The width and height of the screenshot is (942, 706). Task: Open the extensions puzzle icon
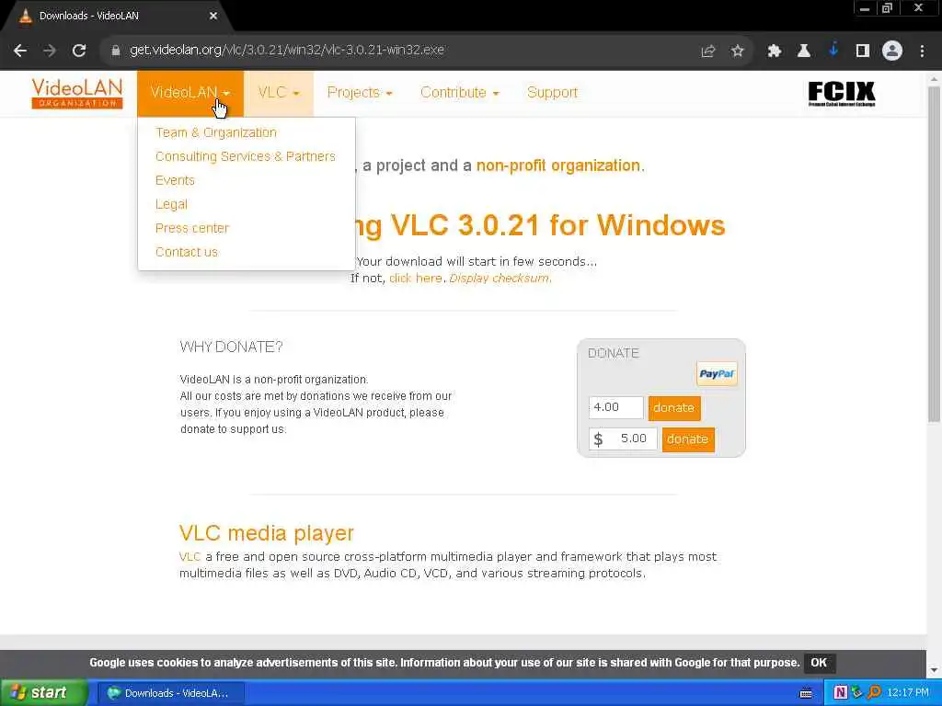point(775,51)
